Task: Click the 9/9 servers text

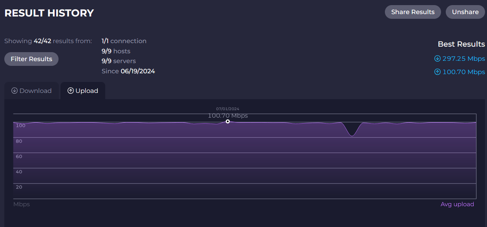Action: click(x=119, y=61)
